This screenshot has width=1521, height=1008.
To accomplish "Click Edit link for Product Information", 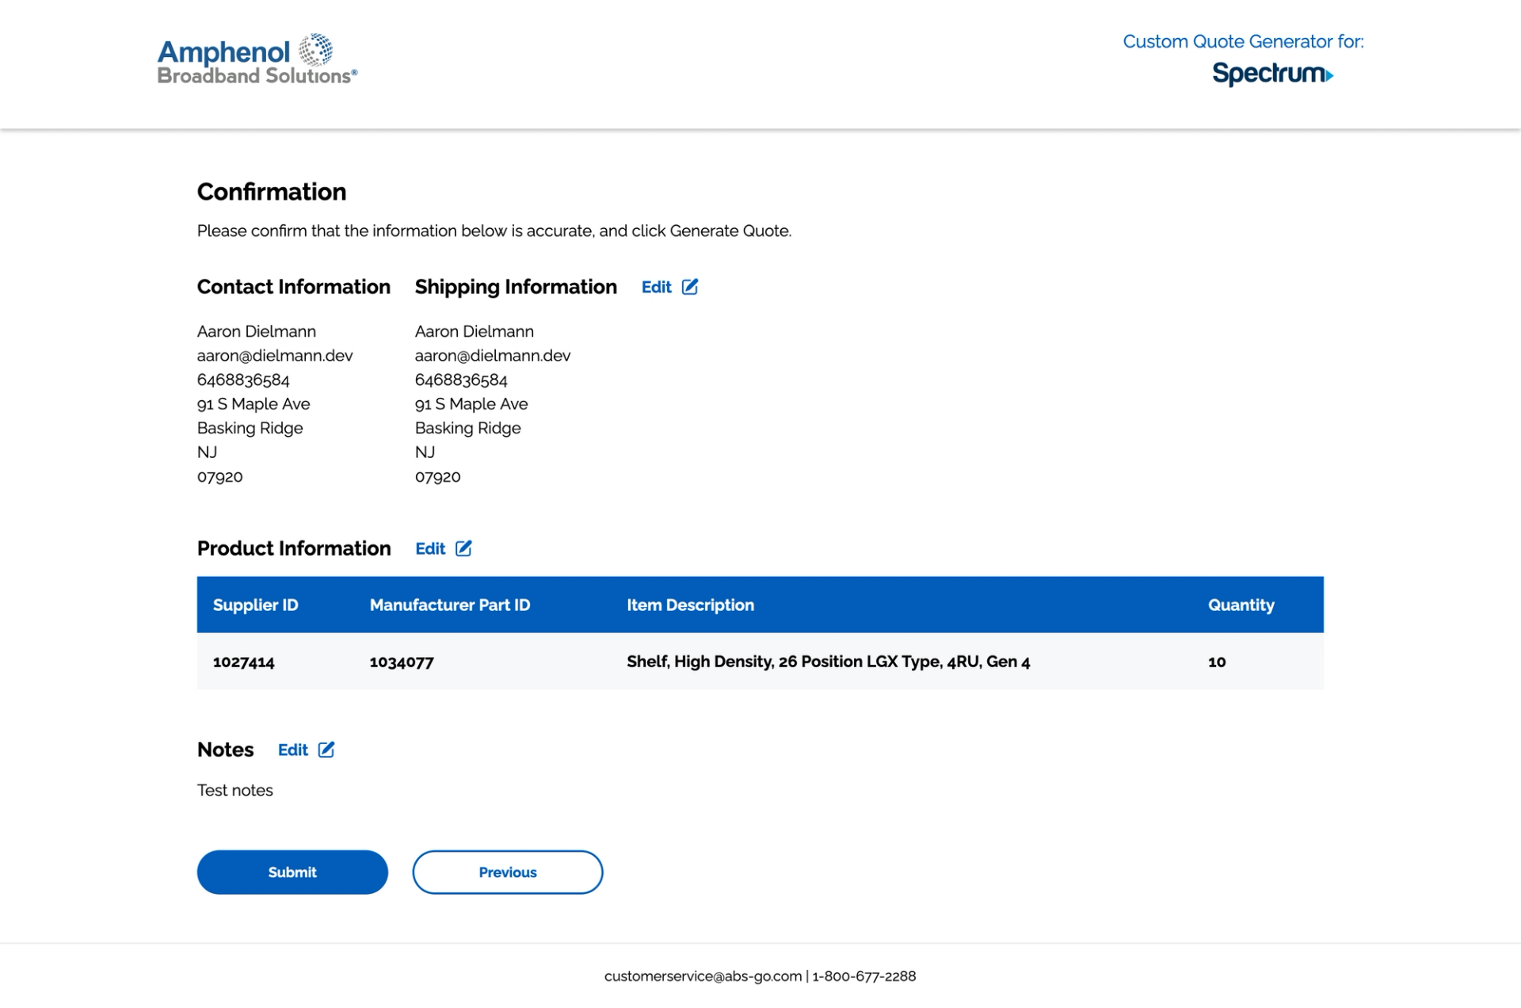I will click(x=430, y=548).
